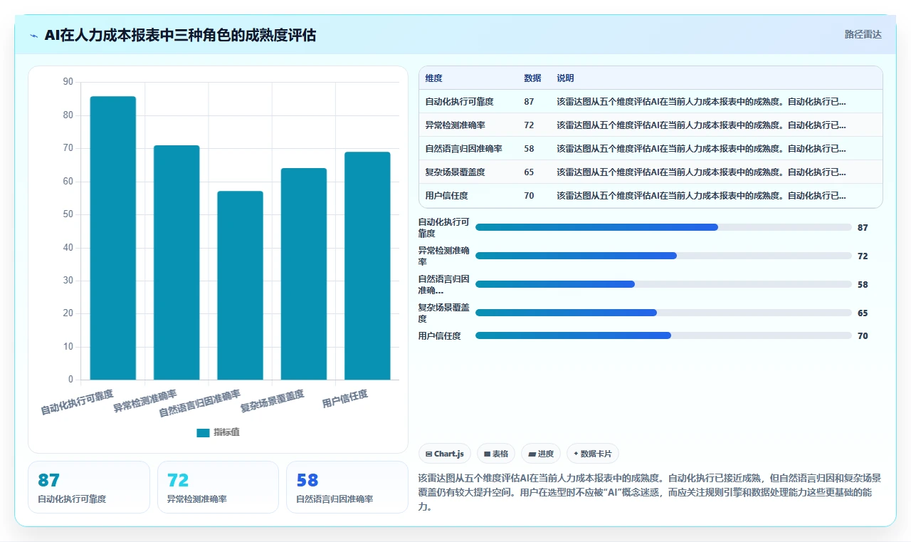The width and height of the screenshot is (911, 542).
Task: Click the 用户信任度 progress bar at 70
Action: pyautogui.click(x=663, y=335)
